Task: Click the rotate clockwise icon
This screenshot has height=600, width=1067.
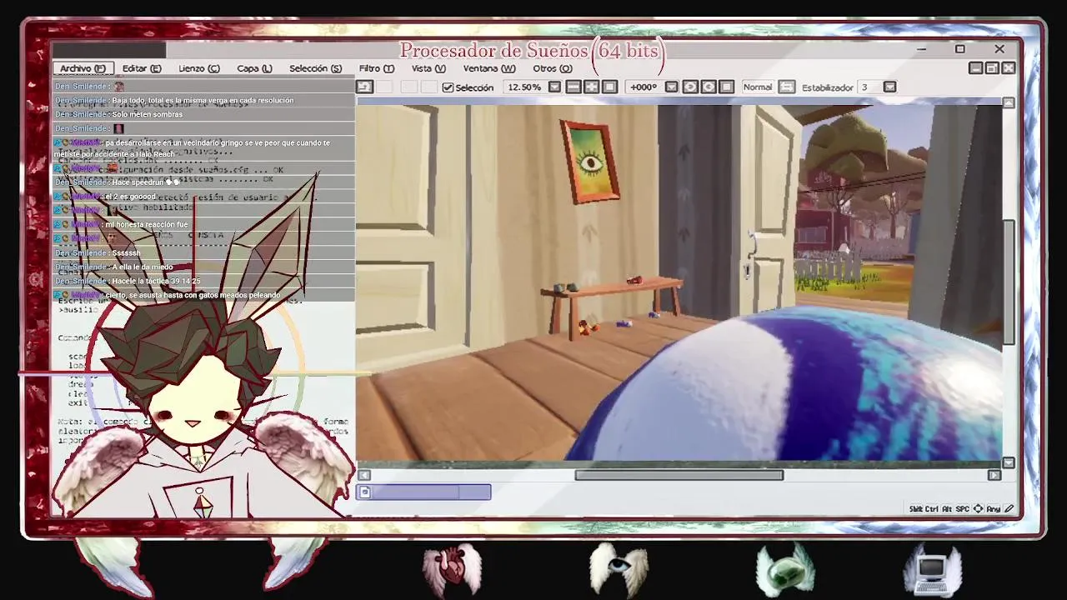Action: click(x=709, y=87)
